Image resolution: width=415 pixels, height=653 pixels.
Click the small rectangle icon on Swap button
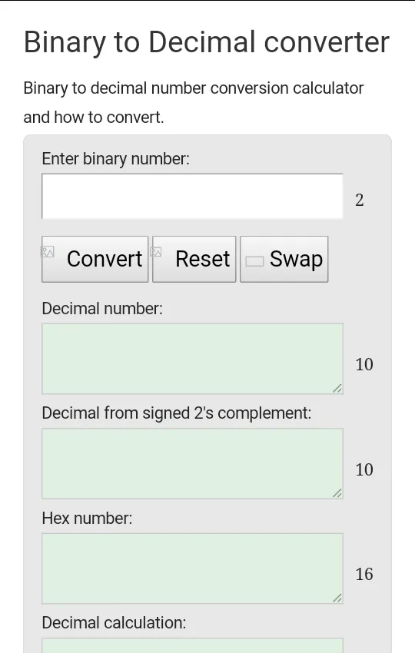click(254, 261)
